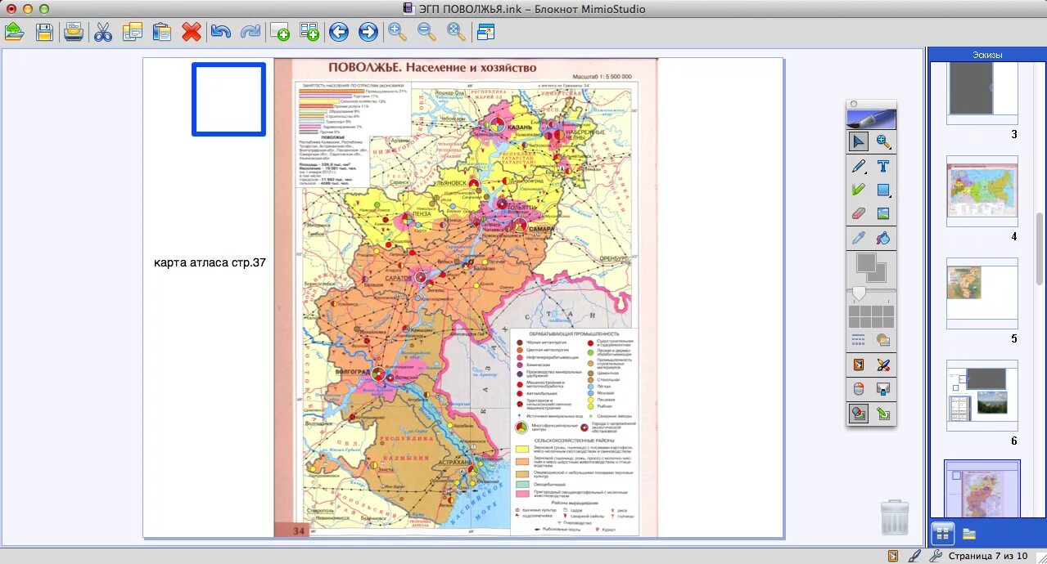
Task: Open the selected page 7 thumbnail
Action: [982, 489]
